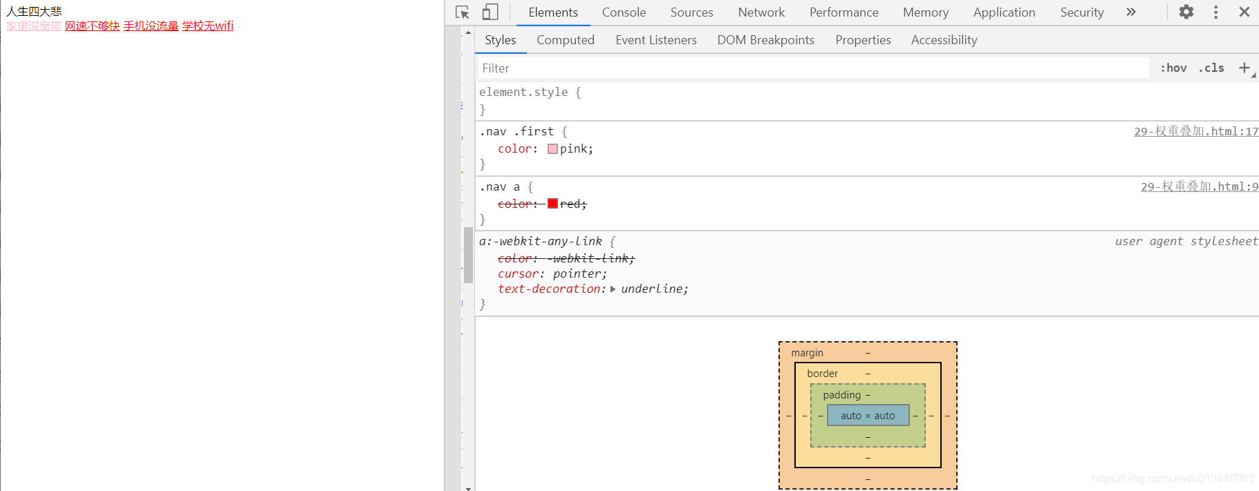Click the margin label in box model
This screenshot has height=491, width=1259.
807,353
